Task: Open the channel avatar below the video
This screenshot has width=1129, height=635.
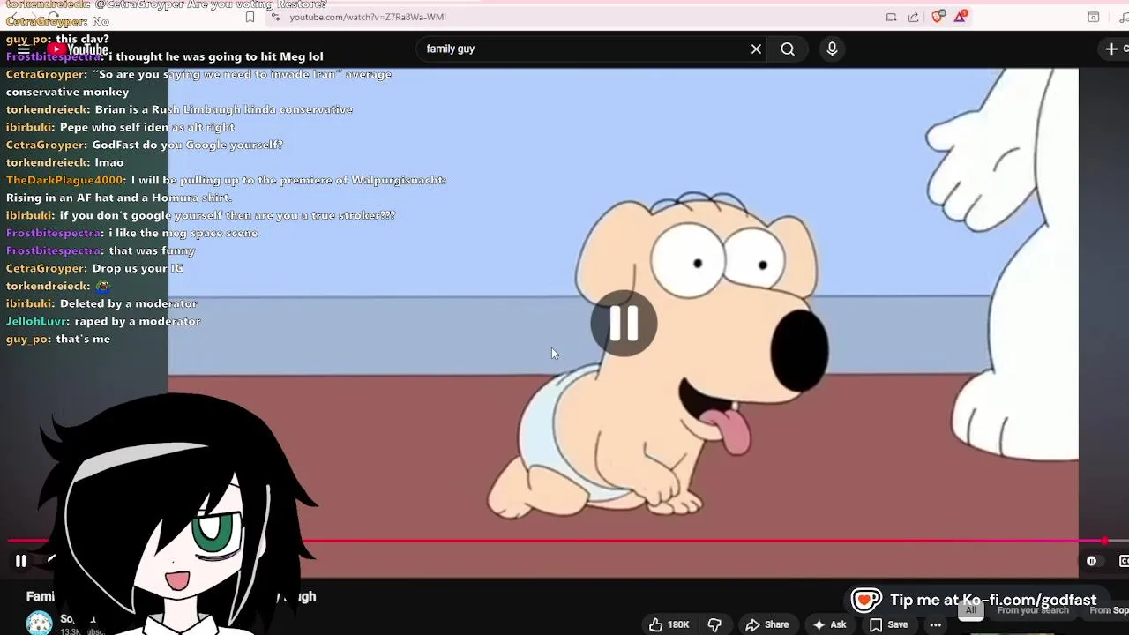Action: pos(39,623)
